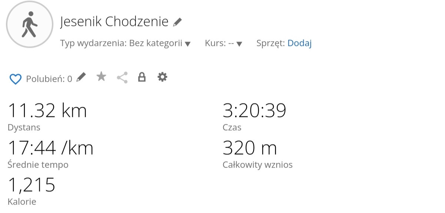The width and height of the screenshot is (445, 213).
Task: Click the walking activity type icon
Action: pyautogui.click(x=30, y=24)
